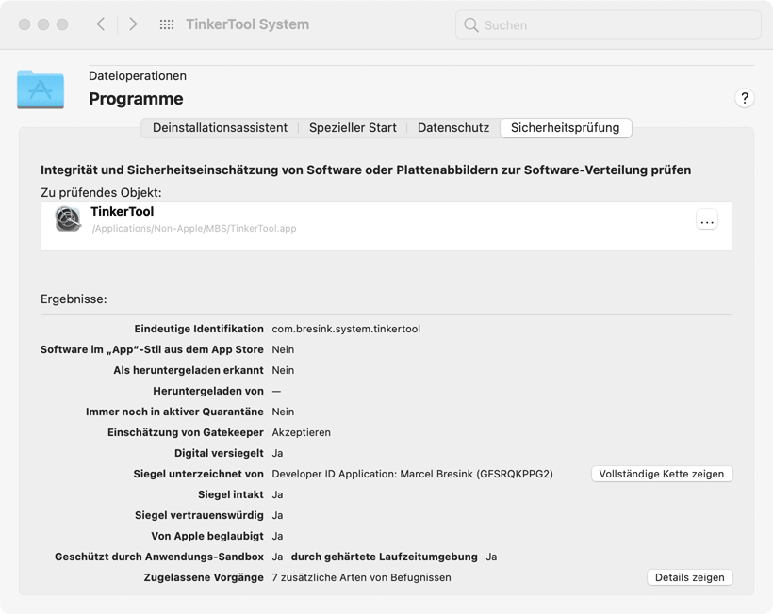Viewport: 773px width, 614px height.
Task: Go forward with the right chevron
Action: [133, 24]
